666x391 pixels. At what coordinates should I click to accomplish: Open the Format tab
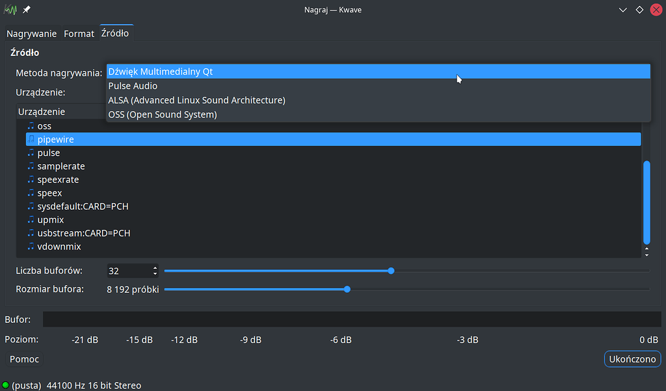[x=79, y=34]
